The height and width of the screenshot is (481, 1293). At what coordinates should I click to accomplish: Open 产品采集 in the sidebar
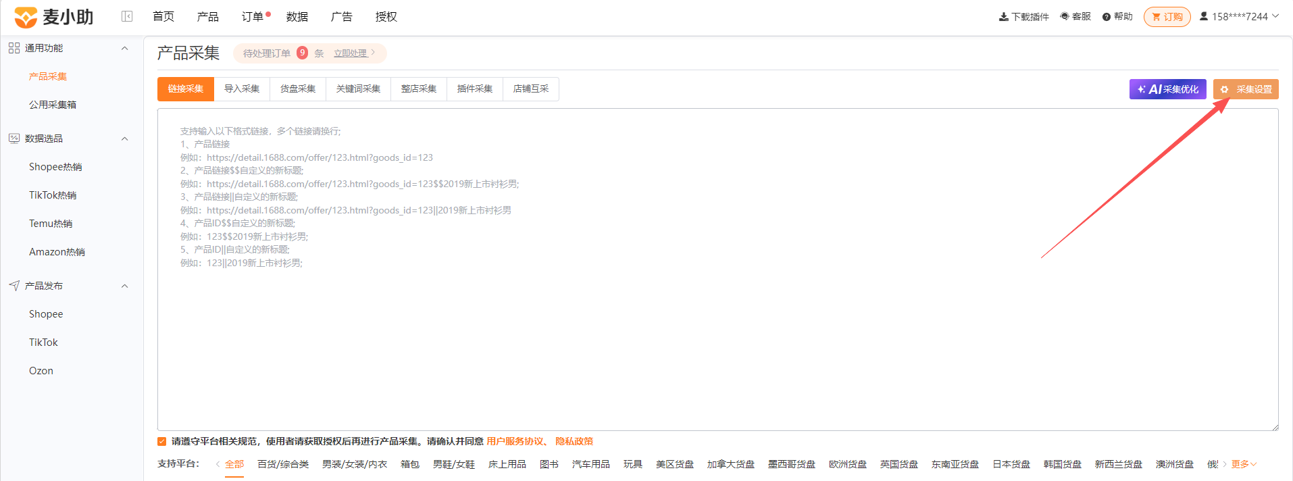[48, 76]
